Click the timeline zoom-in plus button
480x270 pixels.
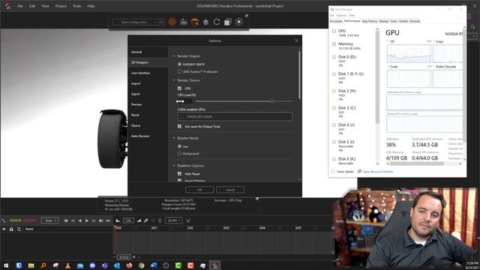pos(133,256)
